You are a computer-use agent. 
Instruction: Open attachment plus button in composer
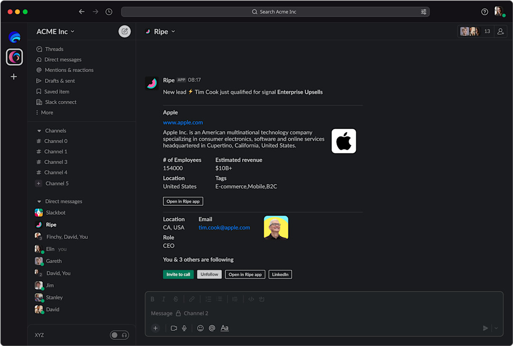coord(155,328)
